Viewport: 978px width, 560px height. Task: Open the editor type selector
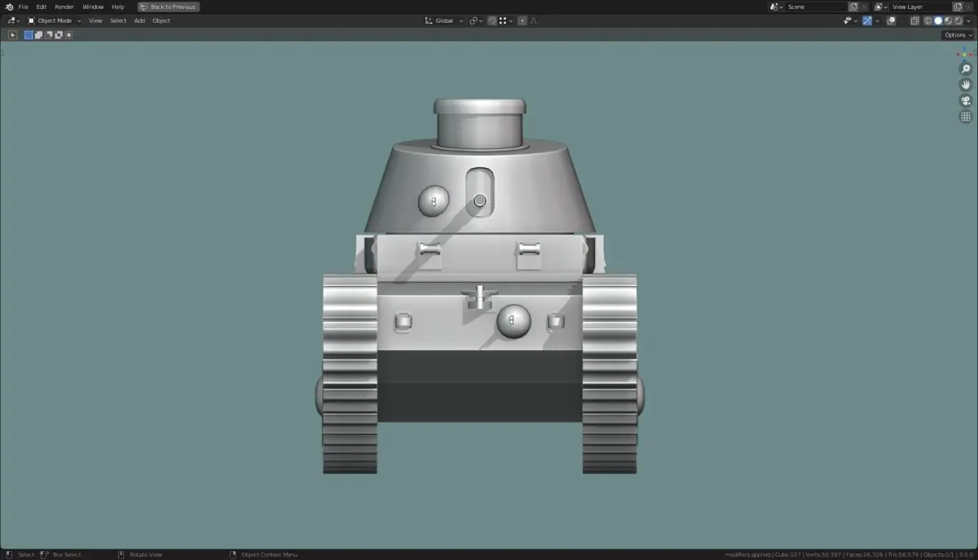click(14, 20)
